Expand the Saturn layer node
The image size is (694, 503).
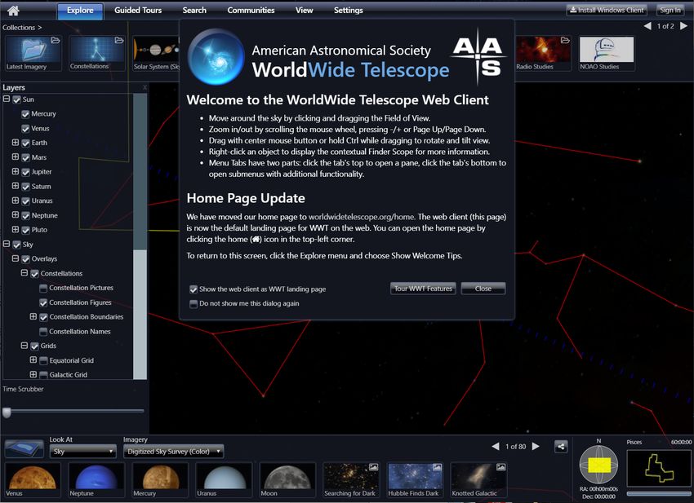coord(16,186)
